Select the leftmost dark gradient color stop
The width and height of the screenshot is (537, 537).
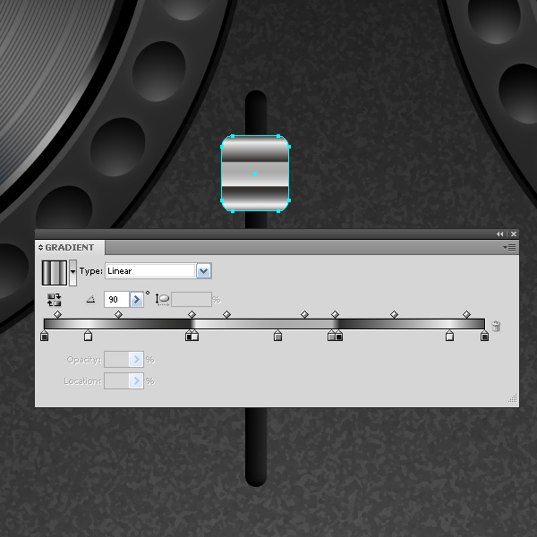coord(44,336)
